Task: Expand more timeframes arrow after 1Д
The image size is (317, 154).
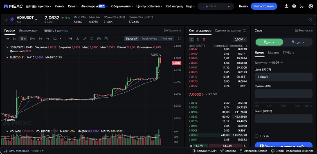Action: 61,38
